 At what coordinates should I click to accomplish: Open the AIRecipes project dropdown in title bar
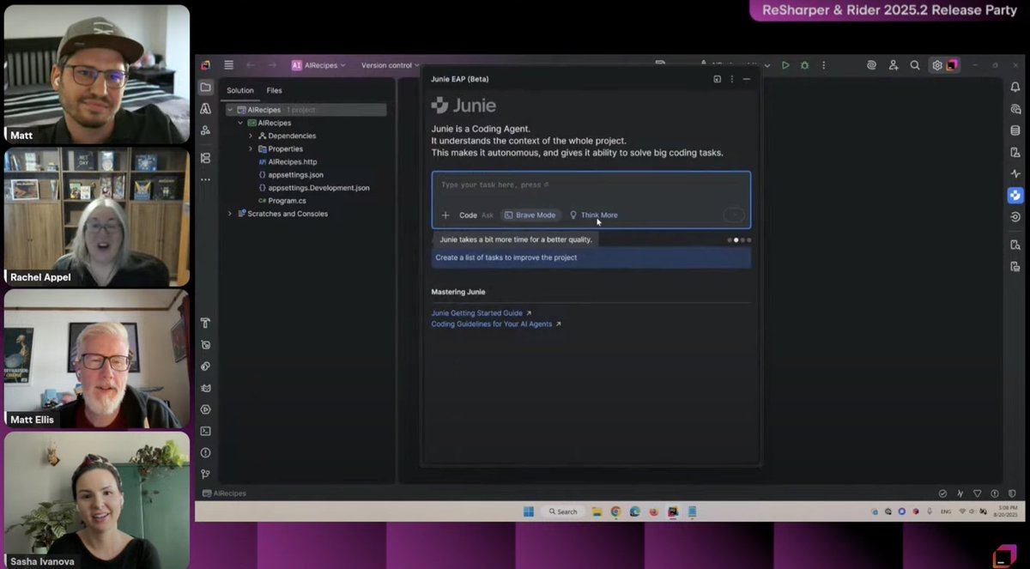click(318, 65)
